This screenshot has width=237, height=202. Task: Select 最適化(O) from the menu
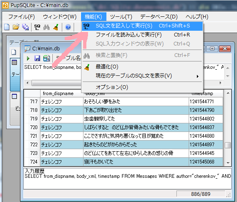tap(142, 67)
